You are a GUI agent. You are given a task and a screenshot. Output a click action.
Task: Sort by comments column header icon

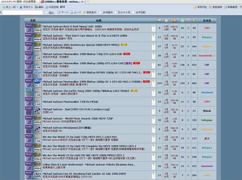[x=159, y=20]
